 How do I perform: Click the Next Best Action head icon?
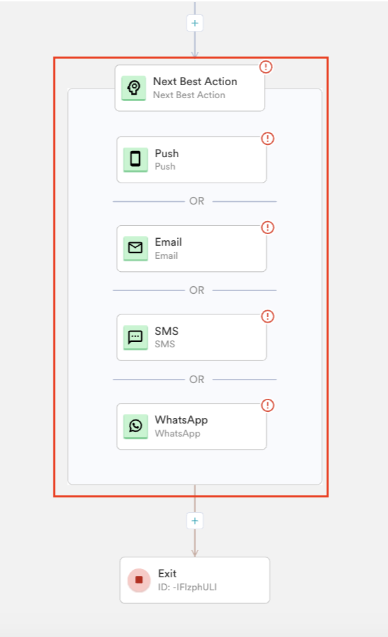pos(134,88)
